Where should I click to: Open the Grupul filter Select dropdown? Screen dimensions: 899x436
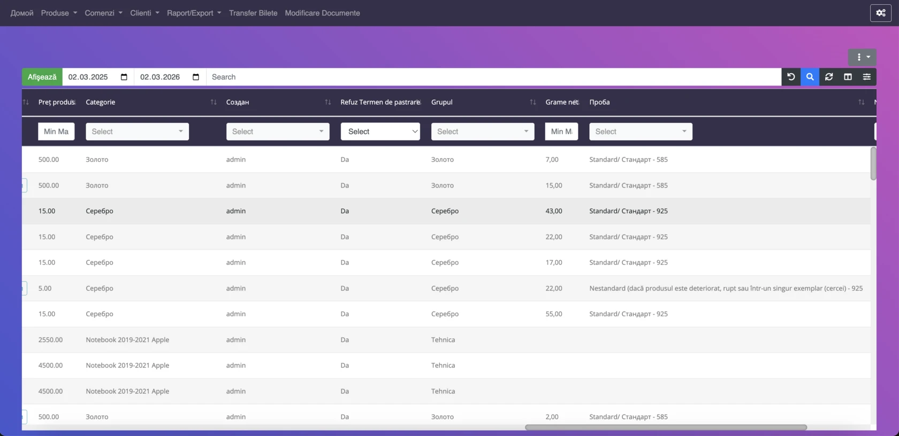tap(483, 131)
